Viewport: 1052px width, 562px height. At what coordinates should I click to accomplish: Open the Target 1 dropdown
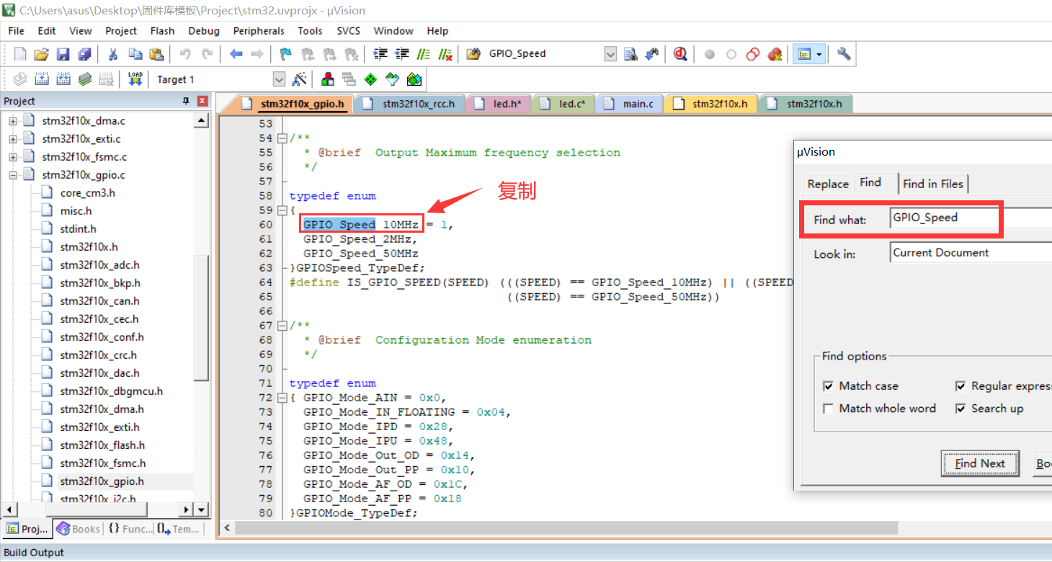pos(279,79)
